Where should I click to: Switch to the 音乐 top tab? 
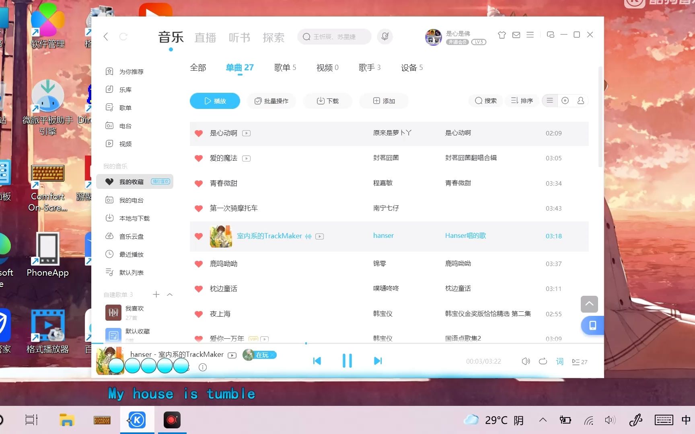tap(171, 37)
